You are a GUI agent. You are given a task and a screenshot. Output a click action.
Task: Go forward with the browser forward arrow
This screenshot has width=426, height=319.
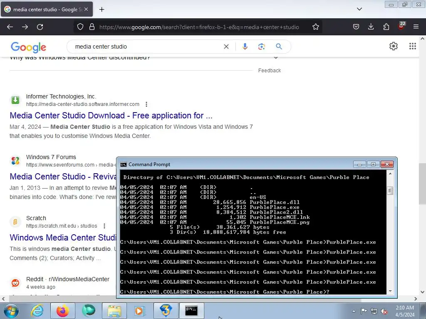pos(25,27)
